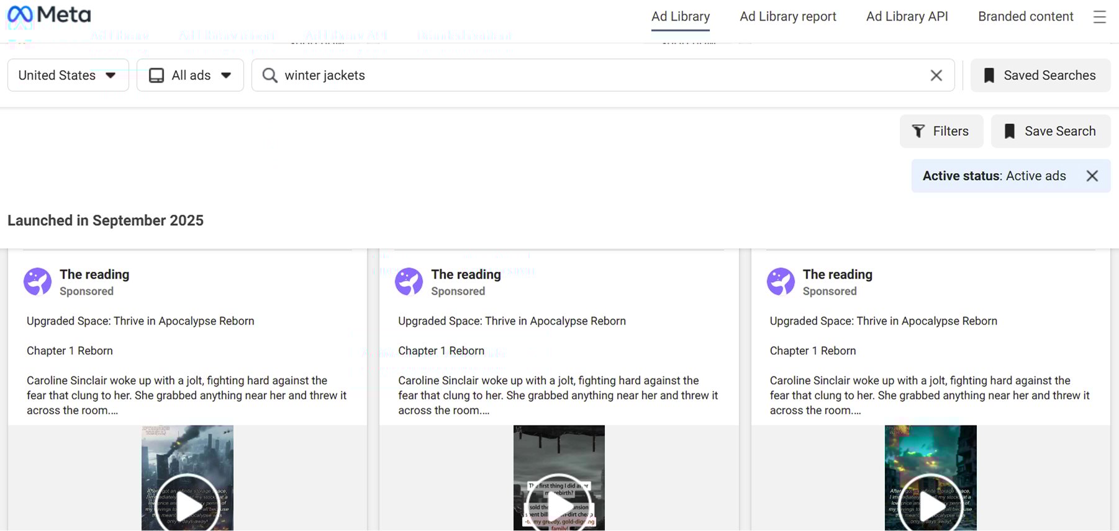
Task: Play the middle ad's grayscale video
Action: (x=559, y=505)
